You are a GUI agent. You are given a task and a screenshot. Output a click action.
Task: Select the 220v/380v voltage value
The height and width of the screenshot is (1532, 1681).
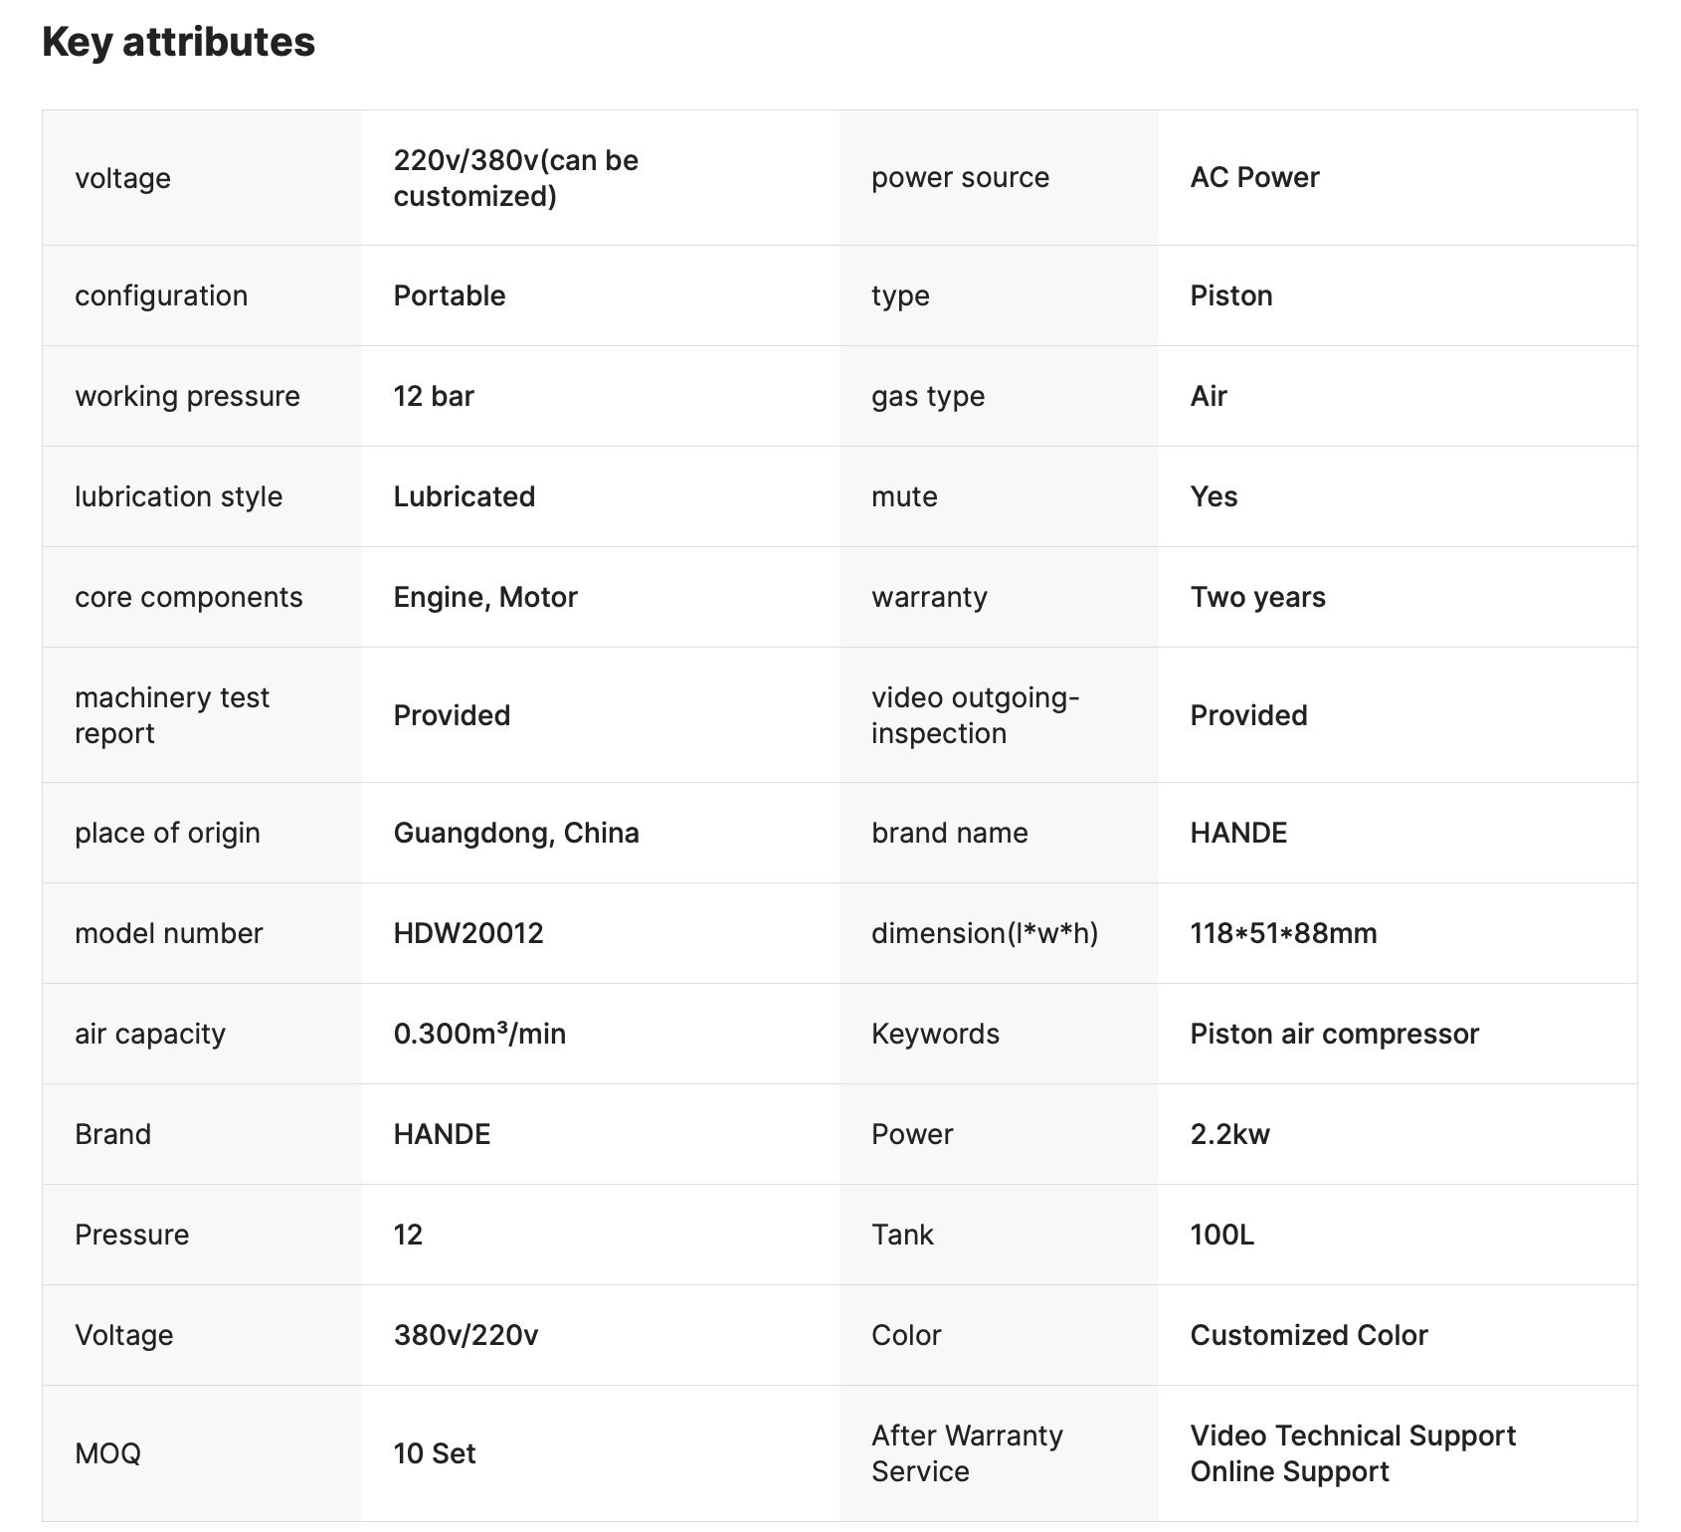[515, 178]
